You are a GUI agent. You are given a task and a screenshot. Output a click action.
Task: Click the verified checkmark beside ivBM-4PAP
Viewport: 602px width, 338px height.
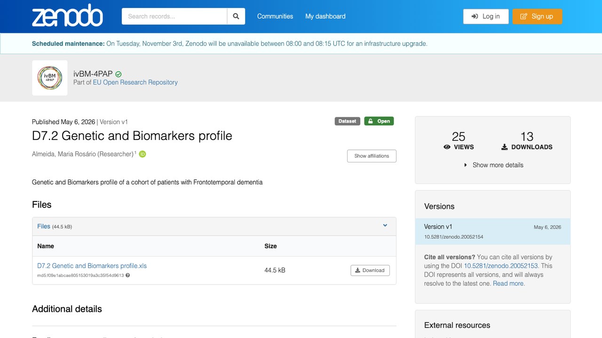(x=119, y=74)
